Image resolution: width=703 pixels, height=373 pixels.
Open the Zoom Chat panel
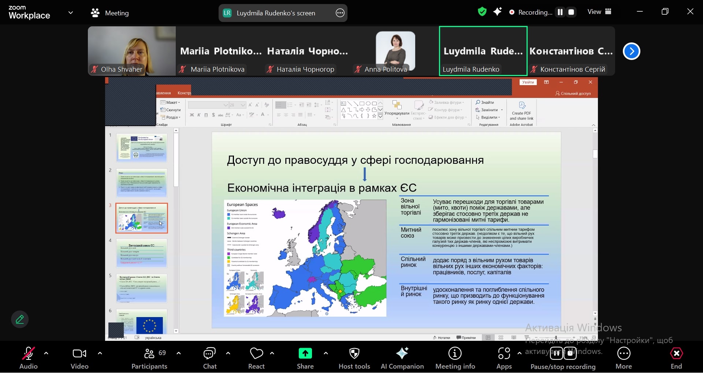tap(210, 358)
